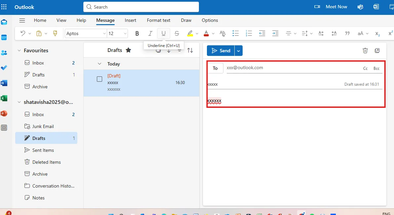394x215 pixels.
Task: Toggle underline formatting
Action: pyautogui.click(x=164, y=33)
